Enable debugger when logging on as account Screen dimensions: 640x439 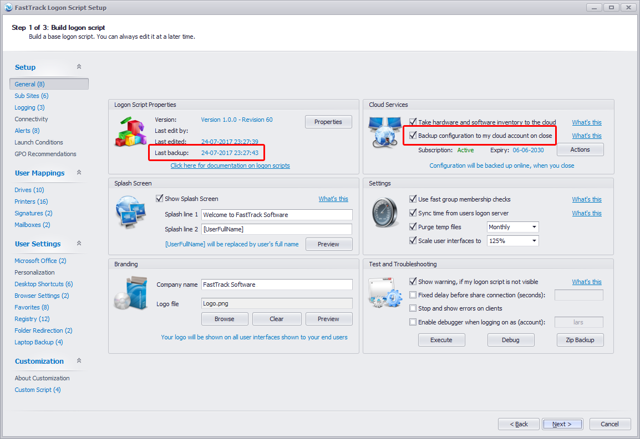413,322
